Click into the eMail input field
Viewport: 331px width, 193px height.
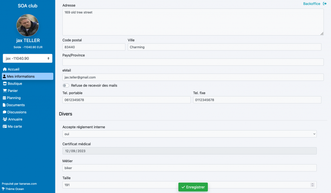click(x=193, y=77)
